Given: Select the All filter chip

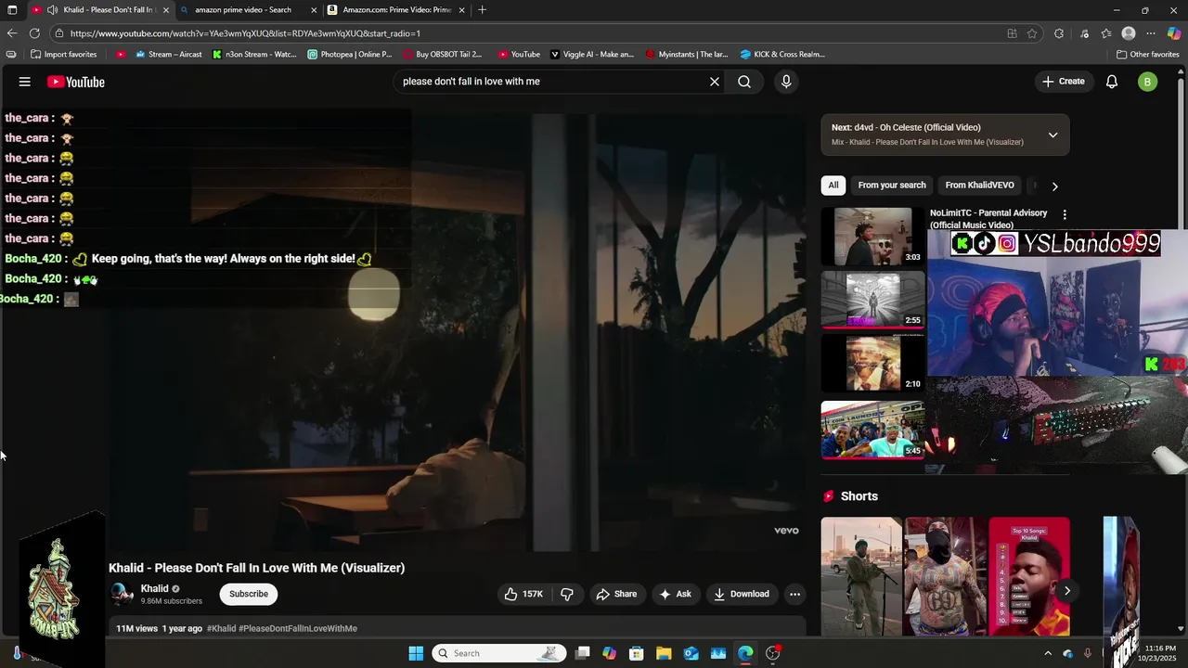Looking at the screenshot, I should (x=833, y=185).
